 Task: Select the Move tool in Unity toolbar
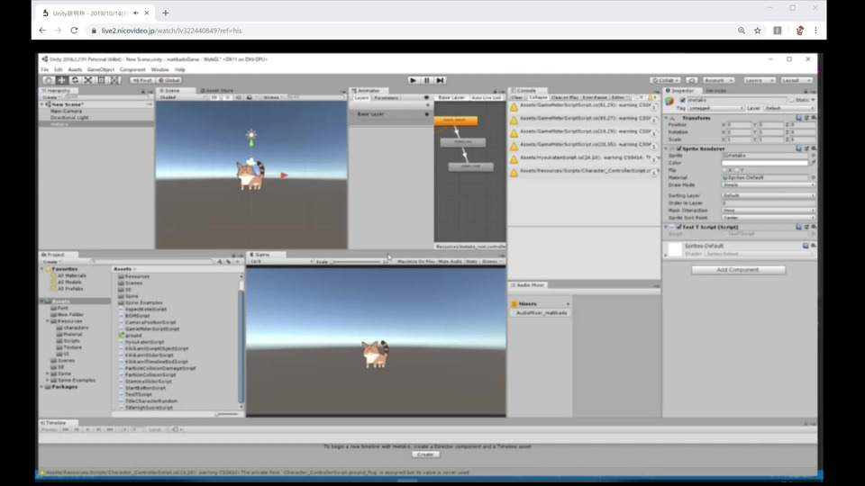click(x=62, y=80)
